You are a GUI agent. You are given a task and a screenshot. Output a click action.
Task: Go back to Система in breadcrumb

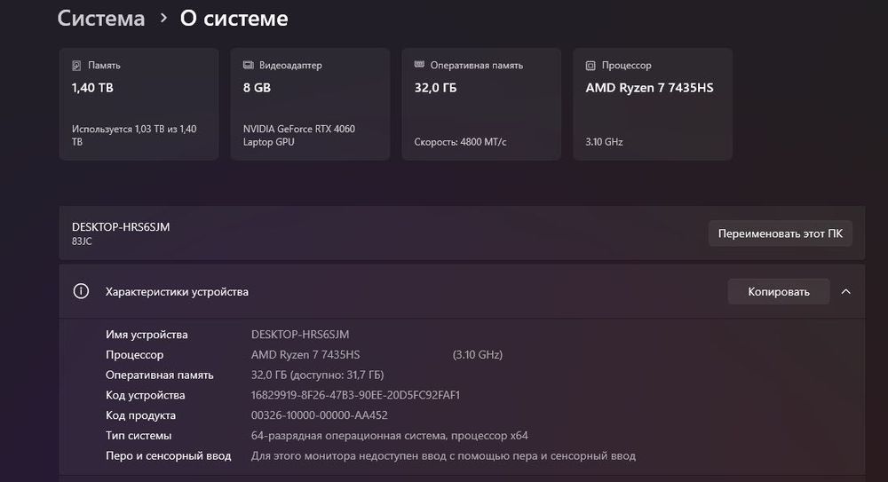click(101, 18)
